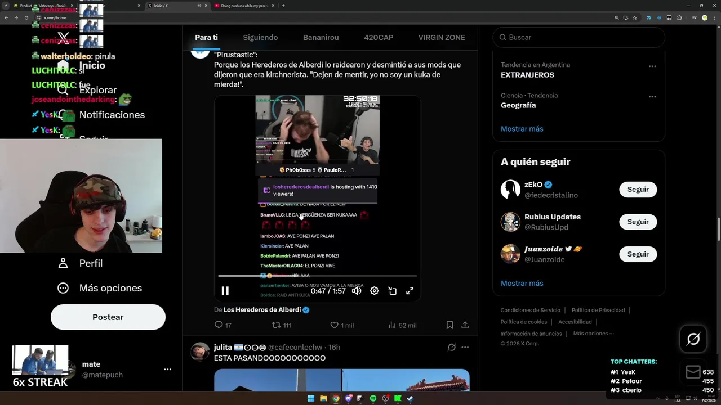721x405 pixels.
Task: Open Spotify from taskbar
Action: click(373, 398)
